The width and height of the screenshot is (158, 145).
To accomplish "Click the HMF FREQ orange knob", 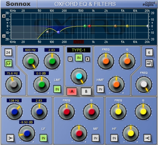I will (x=106, y=61).
